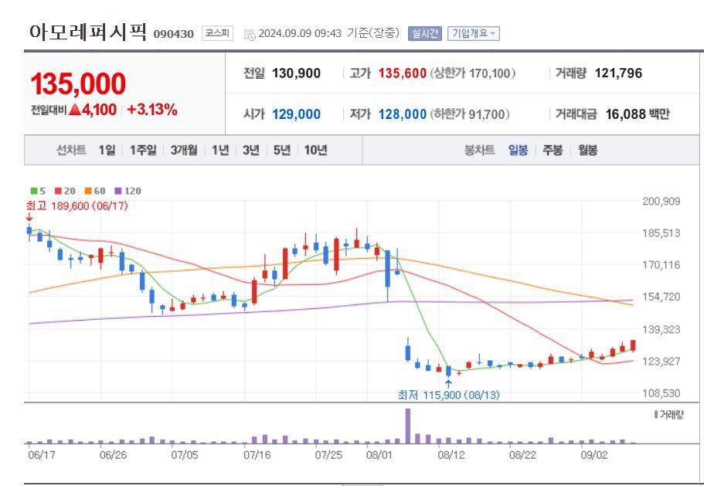Open the 기업개요 dropdown
704x486 pixels.
pyautogui.click(x=473, y=34)
